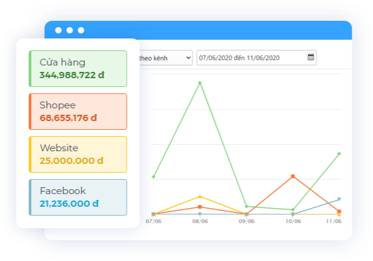Click the orange Shopee point at 08/06
Image resolution: width=373 pixels, height=261 pixels.
point(200,207)
